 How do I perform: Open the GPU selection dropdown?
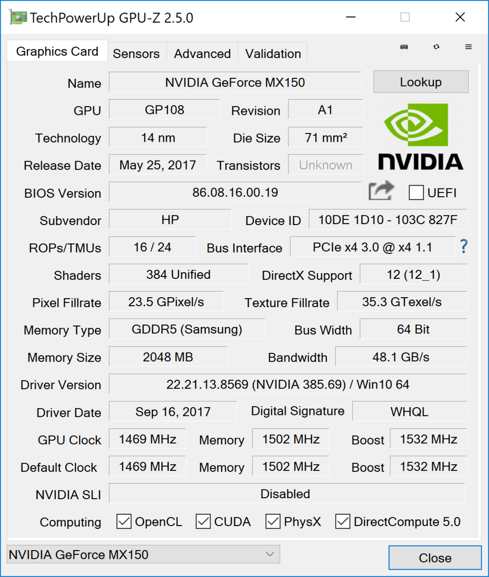pos(143,554)
